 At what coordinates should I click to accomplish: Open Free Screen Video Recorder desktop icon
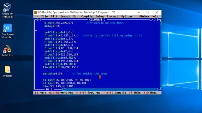tap(8, 31)
